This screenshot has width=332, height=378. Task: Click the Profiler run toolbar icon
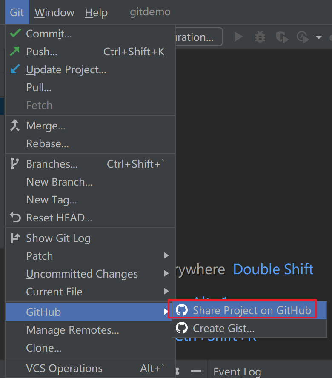(303, 37)
